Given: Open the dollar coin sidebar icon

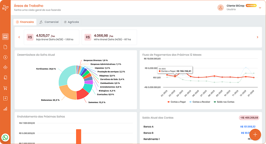Looking at the screenshot, I should pos(5,57).
